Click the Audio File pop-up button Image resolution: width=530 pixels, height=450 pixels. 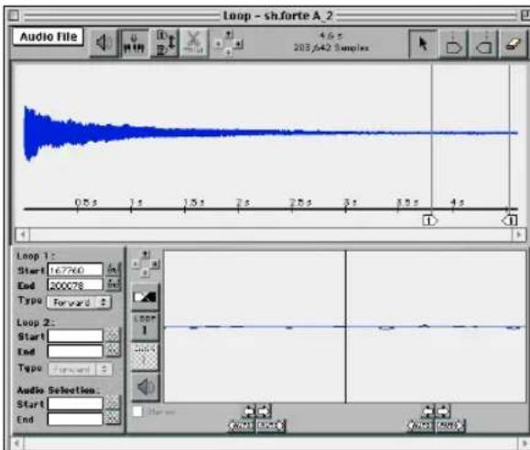48,37
